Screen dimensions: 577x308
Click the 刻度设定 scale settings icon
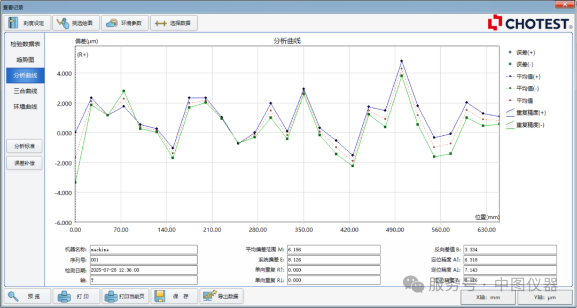[x=14, y=23]
